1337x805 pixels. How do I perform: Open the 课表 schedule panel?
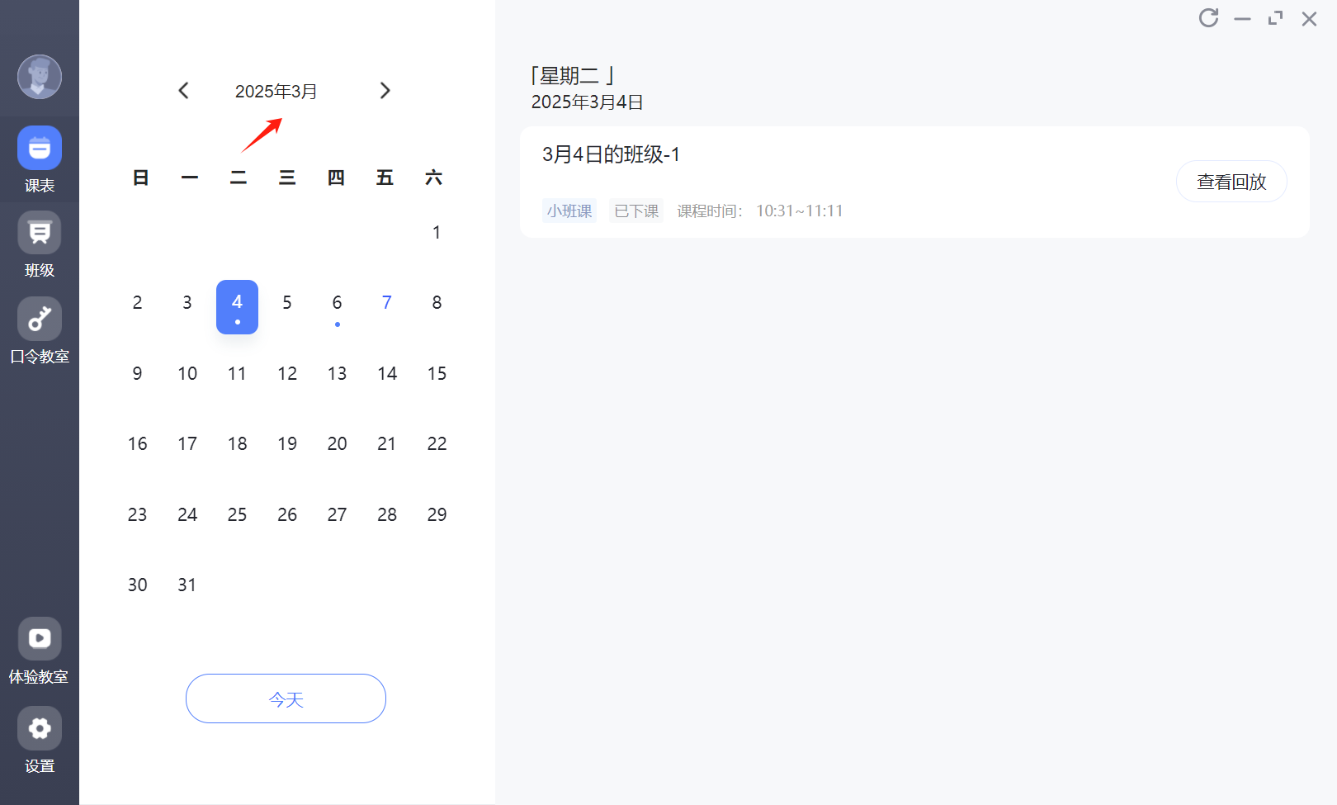[x=39, y=159]
